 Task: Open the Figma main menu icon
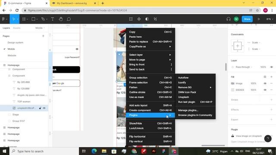point(3,19)
